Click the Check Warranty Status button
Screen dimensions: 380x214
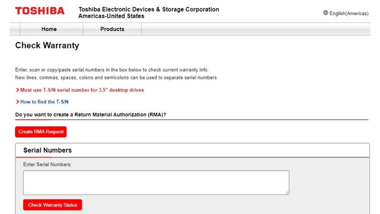(53, 205)
